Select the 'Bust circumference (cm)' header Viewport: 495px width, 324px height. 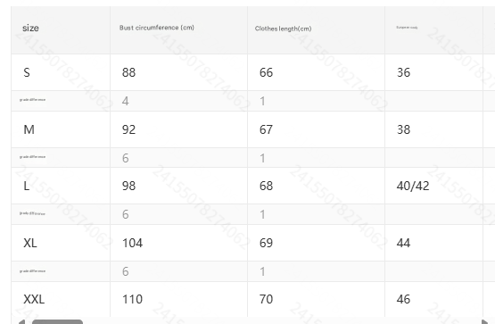point(157,28)
